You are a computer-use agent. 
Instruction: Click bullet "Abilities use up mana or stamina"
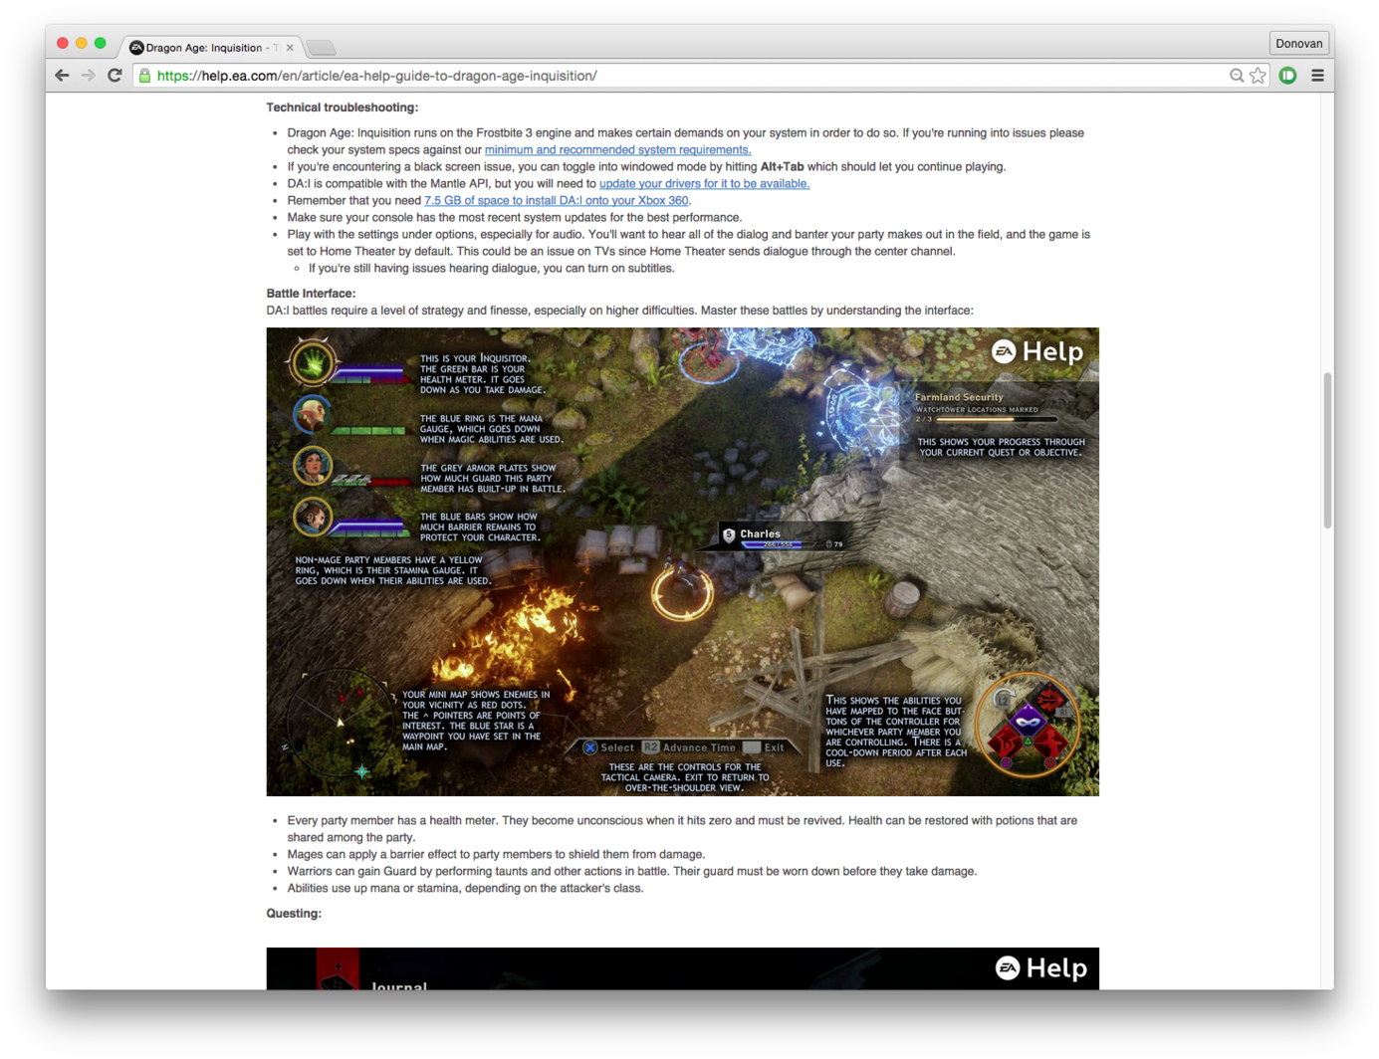[x=465, y=889]
